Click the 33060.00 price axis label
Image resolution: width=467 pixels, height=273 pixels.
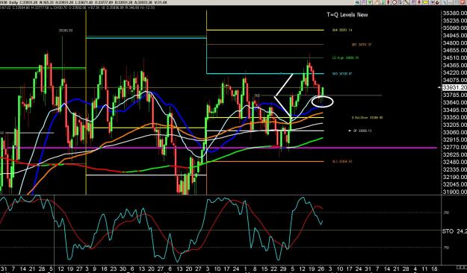coord(455,132)
